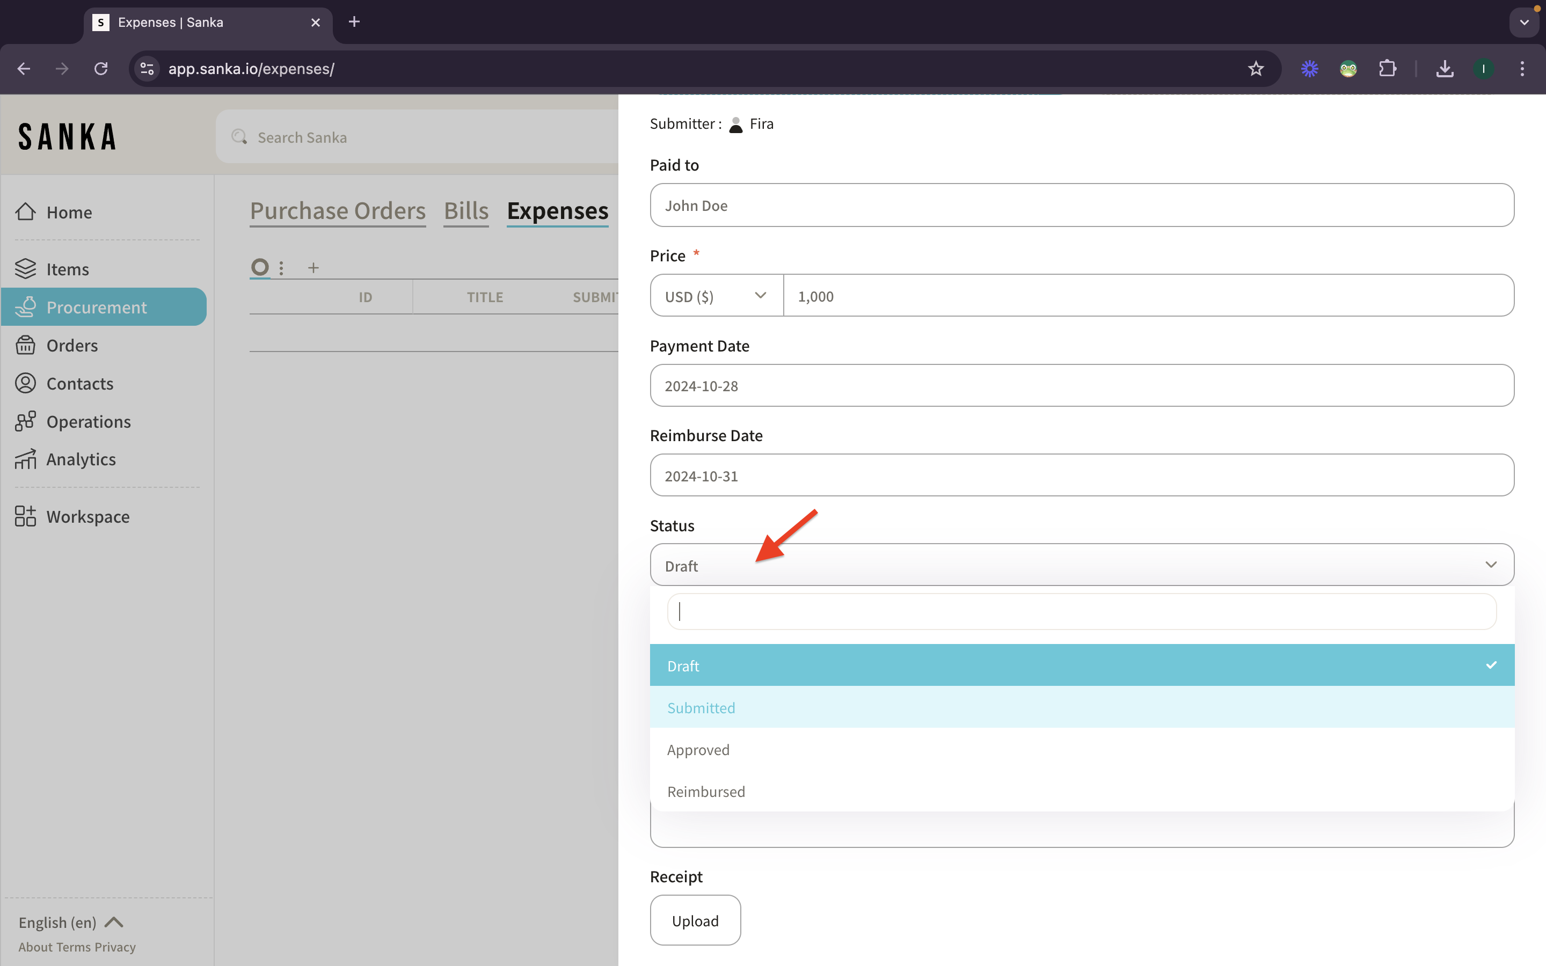
Task: Switch to Purchase Orders tab
Action: point(337,211)
